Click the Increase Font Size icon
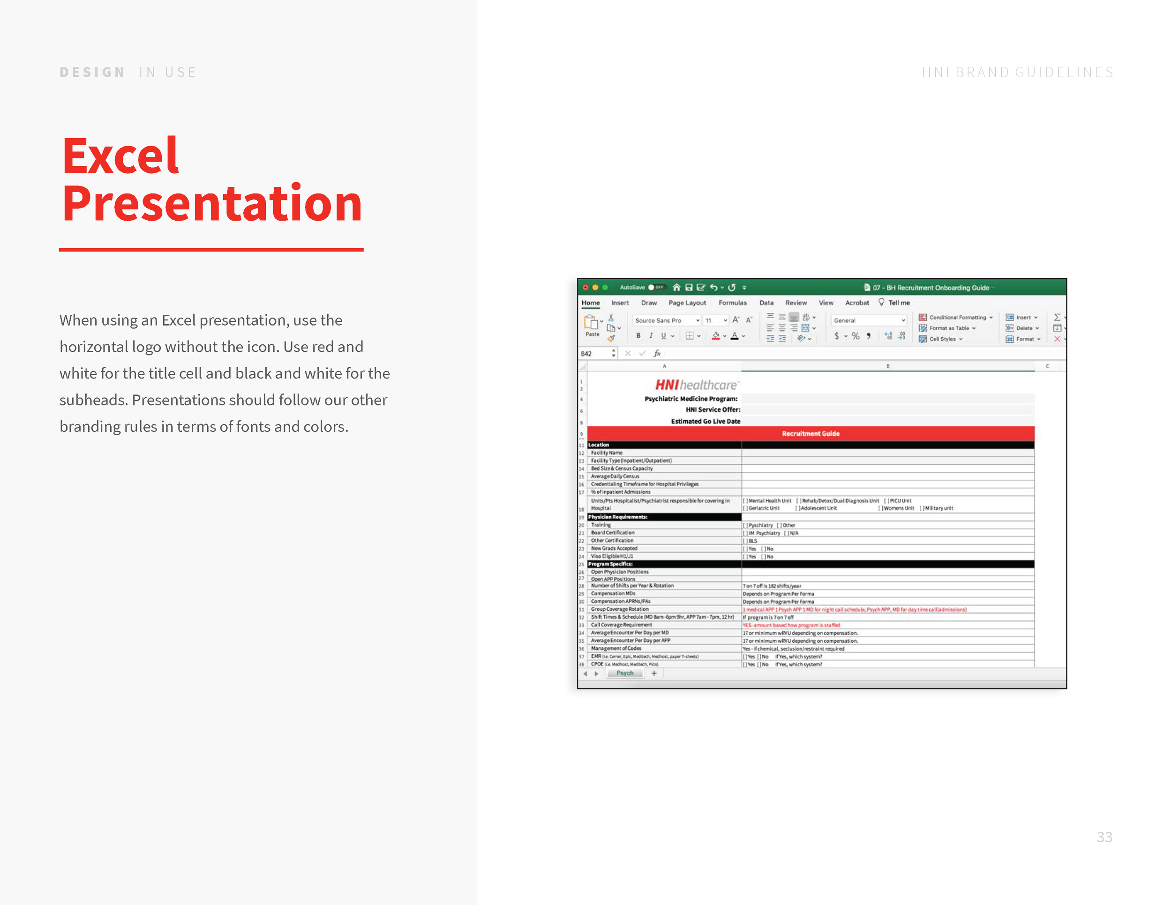 [x=736, y=320]
